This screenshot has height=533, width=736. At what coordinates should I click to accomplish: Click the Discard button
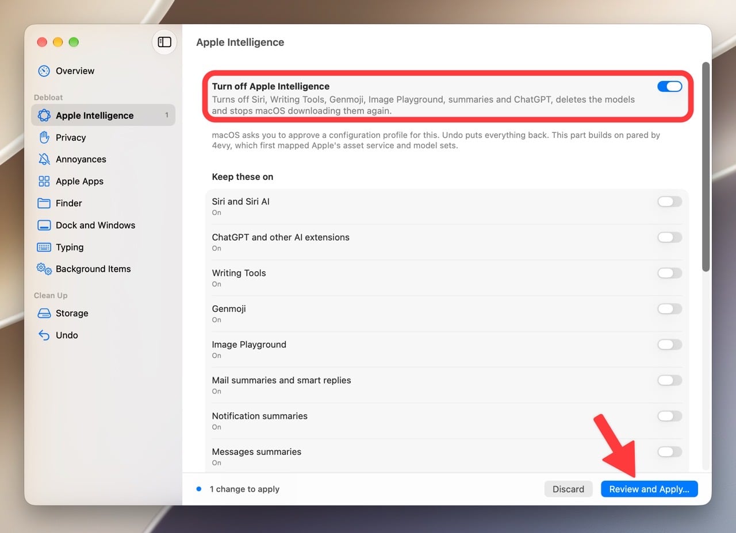pos(568,489)
